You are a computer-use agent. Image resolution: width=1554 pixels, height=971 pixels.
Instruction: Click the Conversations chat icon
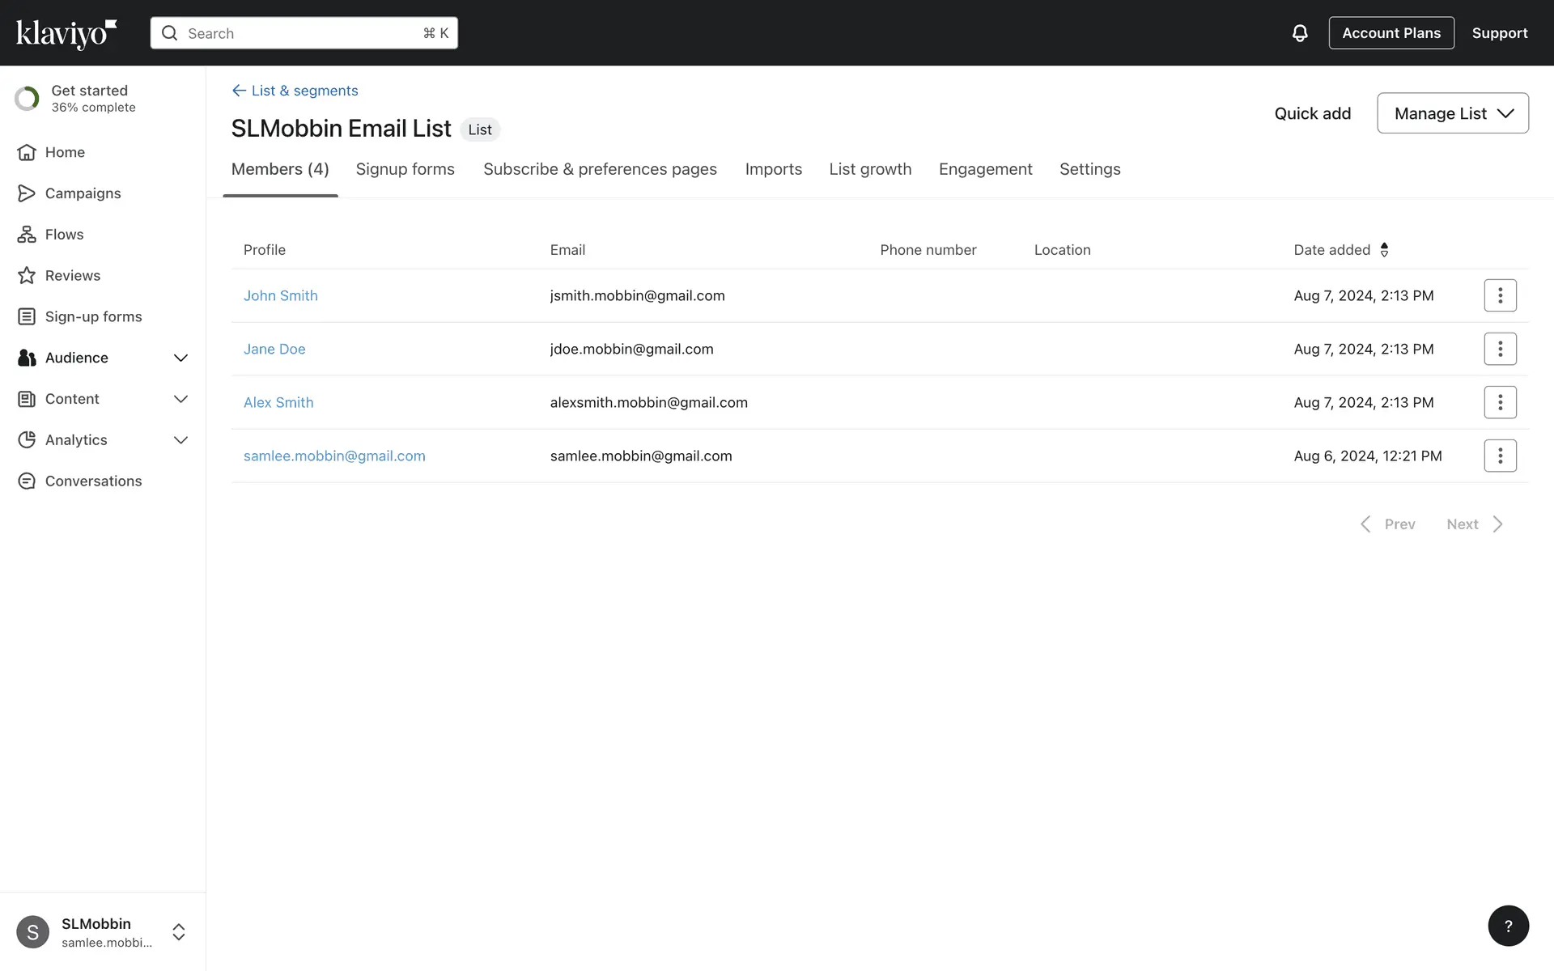tap(27, 481)
